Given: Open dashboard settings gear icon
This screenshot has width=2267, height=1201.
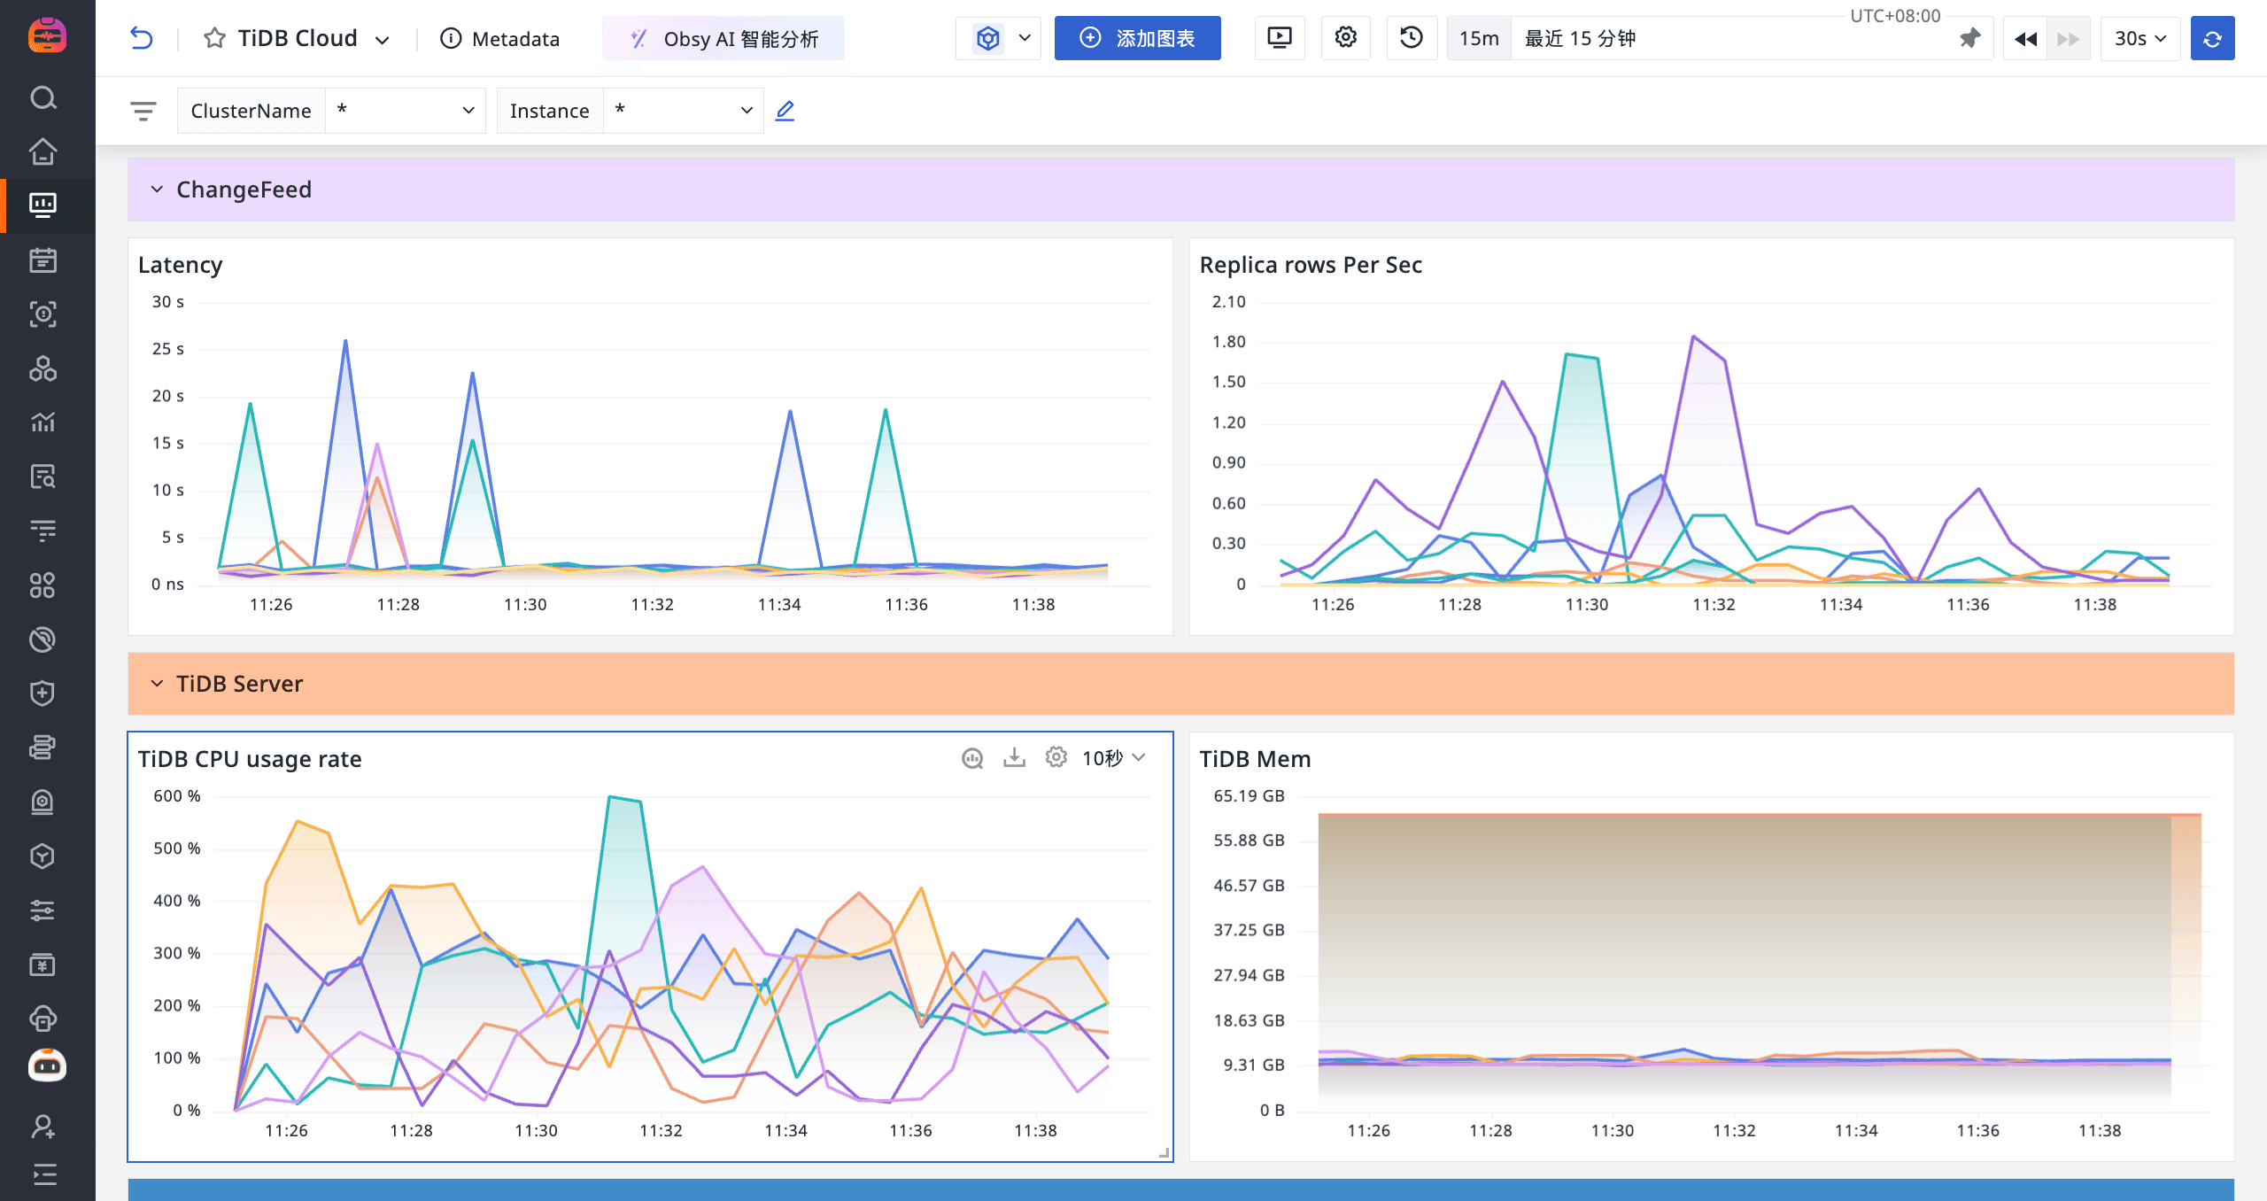Looking at the screenshot, I should (x=1345, y=38).
